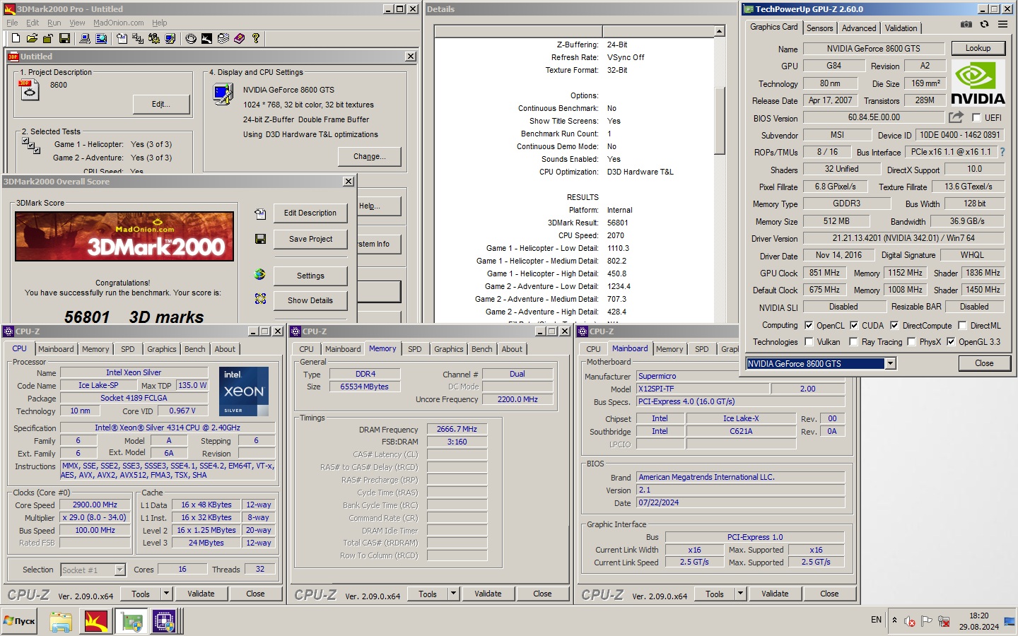Open the GPU selection dropdown in GPU-Z

point(890,363)
